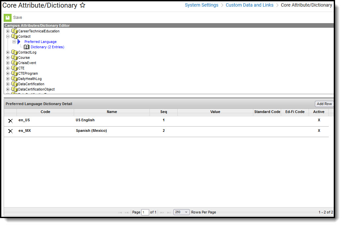
Task: Expand the DataCertificationObject tree node
Action: tap(8, 90)
